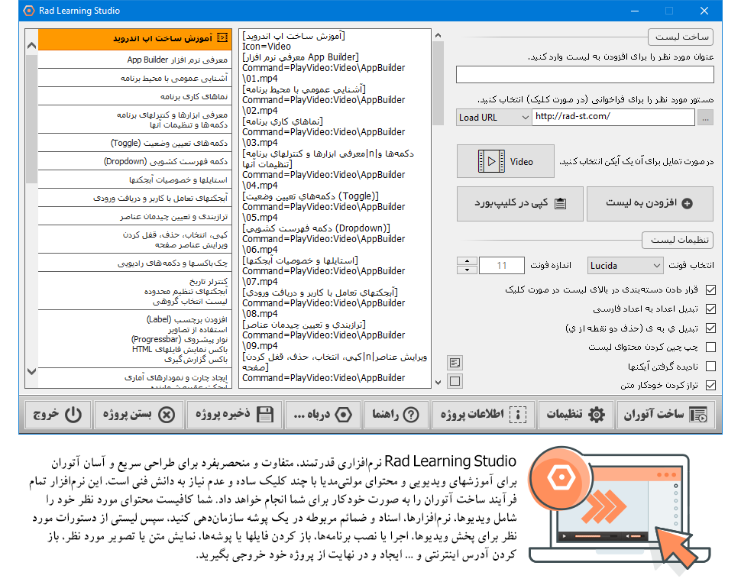Click the font size field showing 11
The height and width of the screenshot is (582, 741).
click(501, 266)
